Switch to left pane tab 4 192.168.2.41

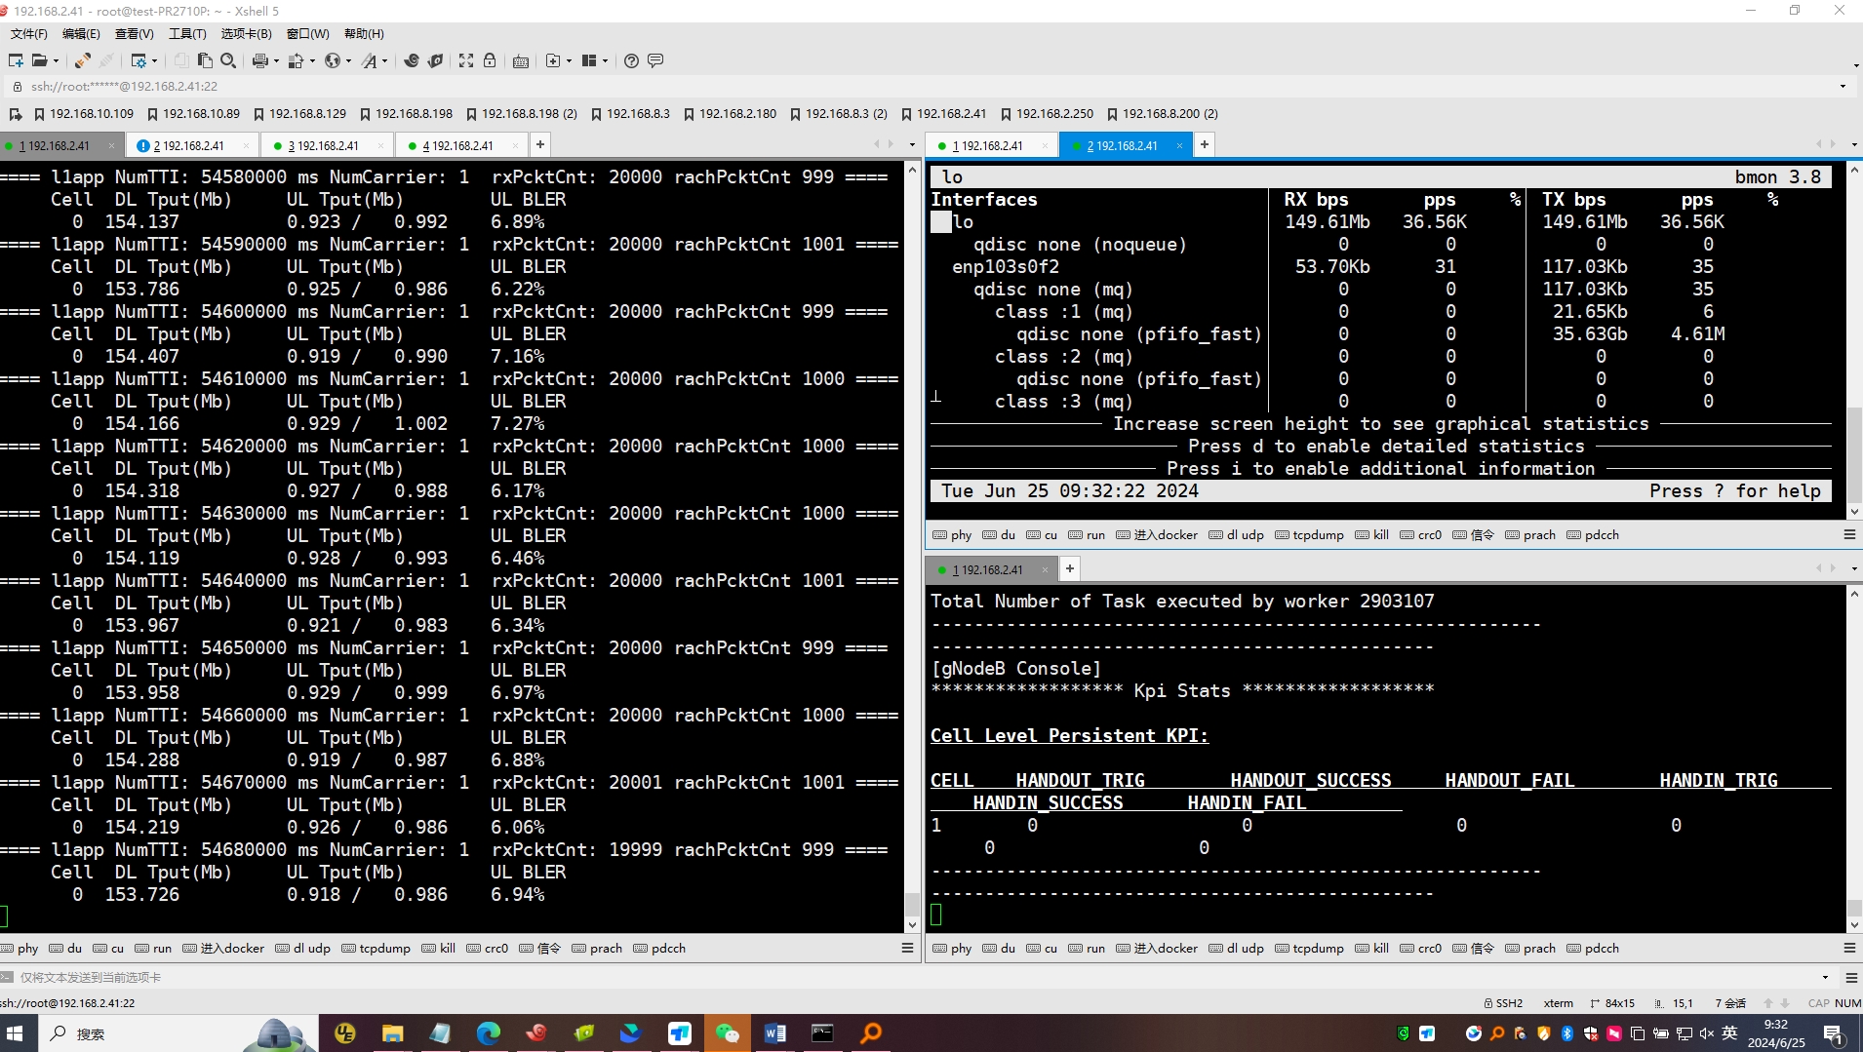(459, 145)
